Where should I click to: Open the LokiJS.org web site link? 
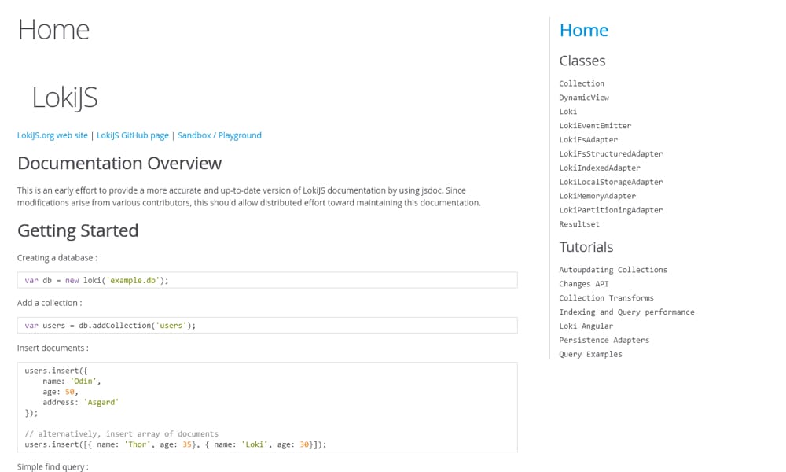coord(52,135)
